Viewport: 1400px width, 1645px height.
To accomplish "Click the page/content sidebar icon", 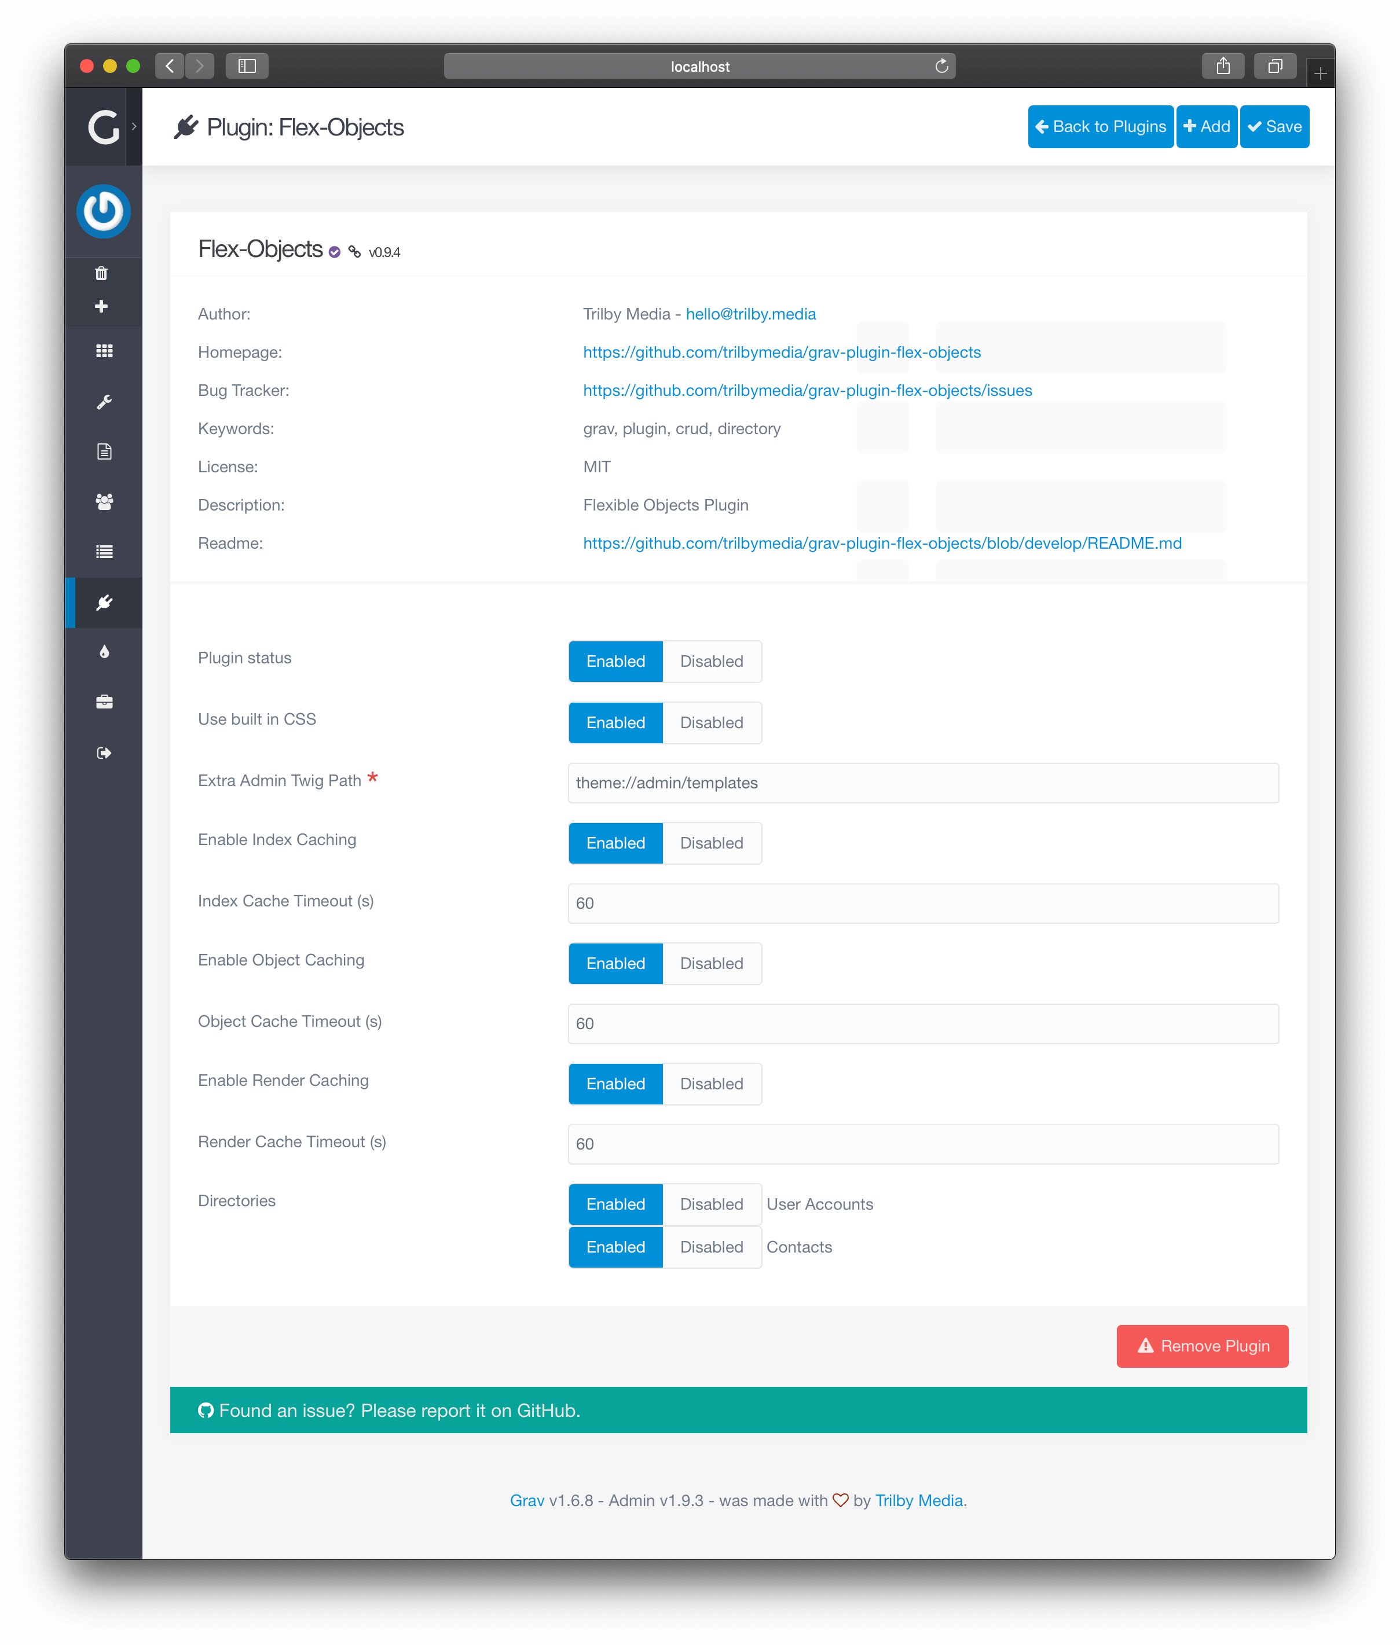I will click(104, 451).
